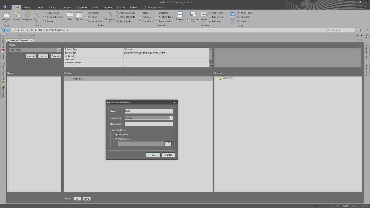This screenshot has width=370, height=208.
Task: Click the profile browse ellipsis button
Action: [59, 50]
